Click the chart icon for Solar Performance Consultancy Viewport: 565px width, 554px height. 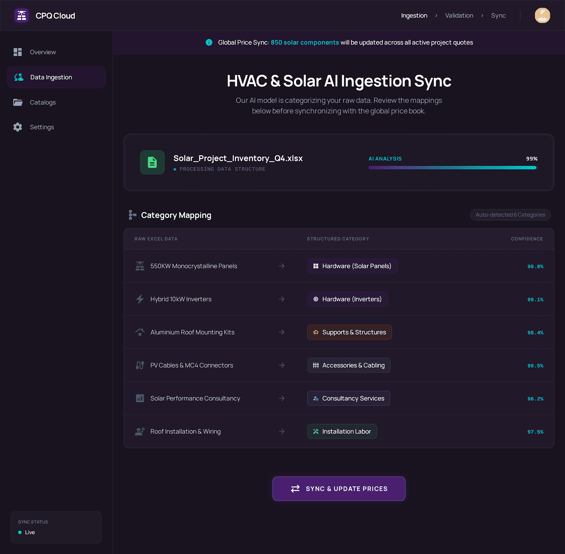click(x=140, y=398)
